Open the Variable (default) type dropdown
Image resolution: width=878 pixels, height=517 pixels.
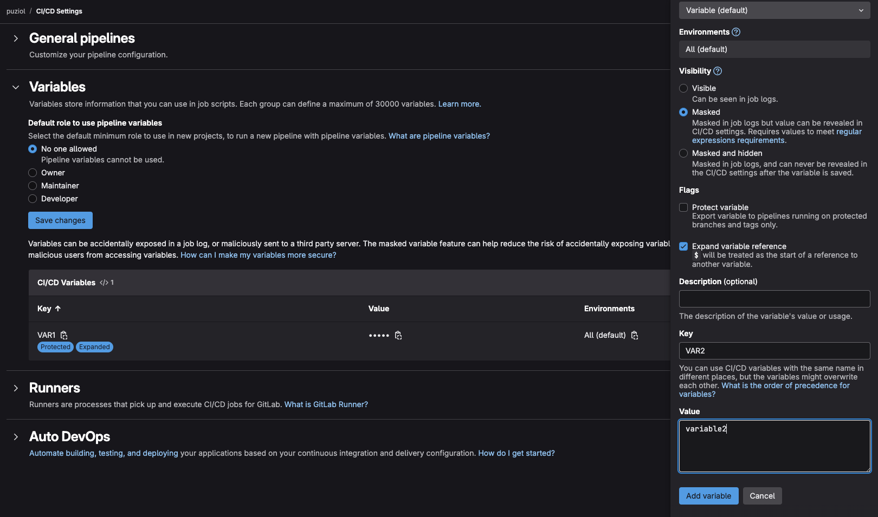click(774, 10)
